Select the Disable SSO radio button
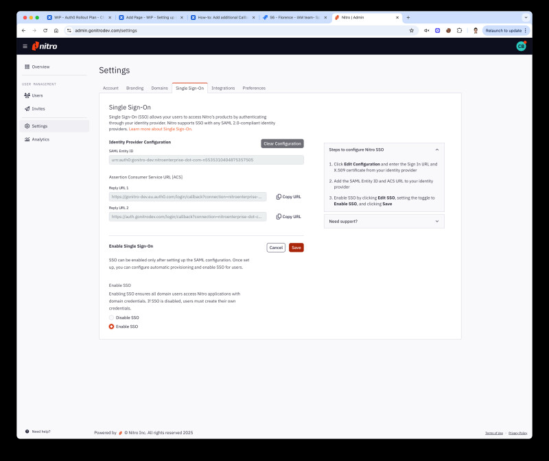The height and width of the screenshot is (461, 549). click(112, 318)
